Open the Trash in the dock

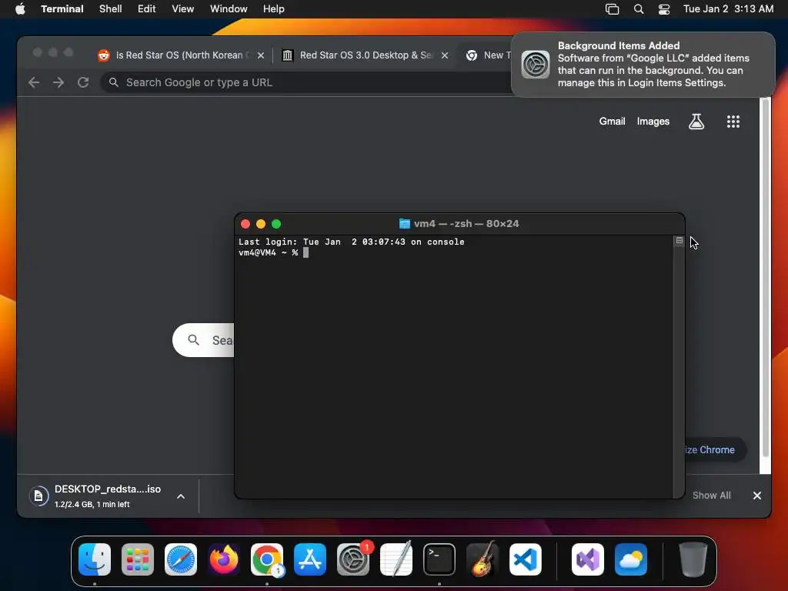click(x=693, y=559)
